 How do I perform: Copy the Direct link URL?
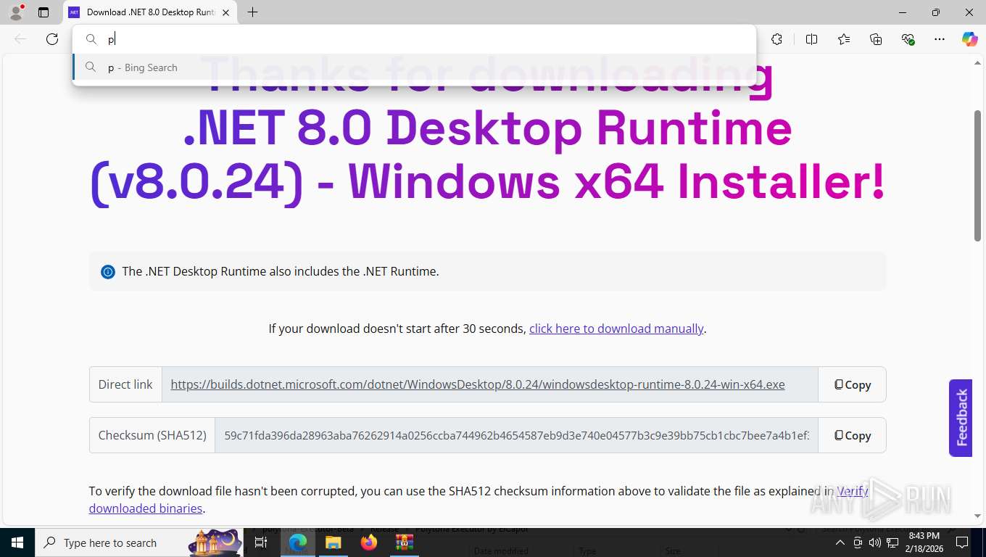852,384
